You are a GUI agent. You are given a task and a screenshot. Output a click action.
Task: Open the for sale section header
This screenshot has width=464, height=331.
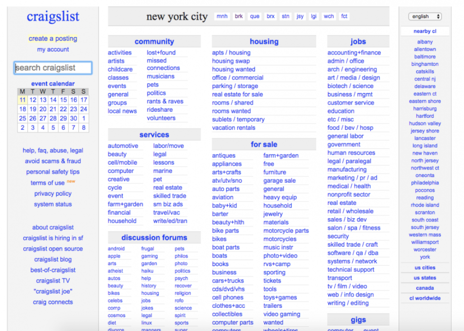pos(264,144)
